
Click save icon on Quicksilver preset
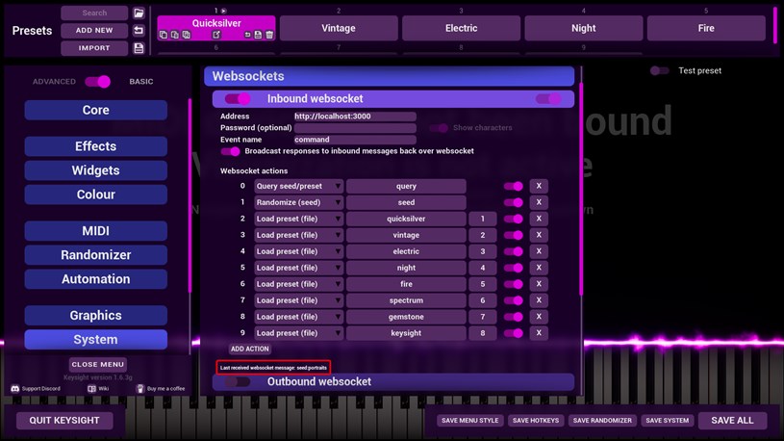coord(258,35)
